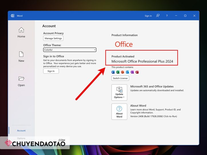This screenshot has height=155, width=207.
Task: Click the Word icon under product contains
Action: pyautogui.click(x=113, y=72)
